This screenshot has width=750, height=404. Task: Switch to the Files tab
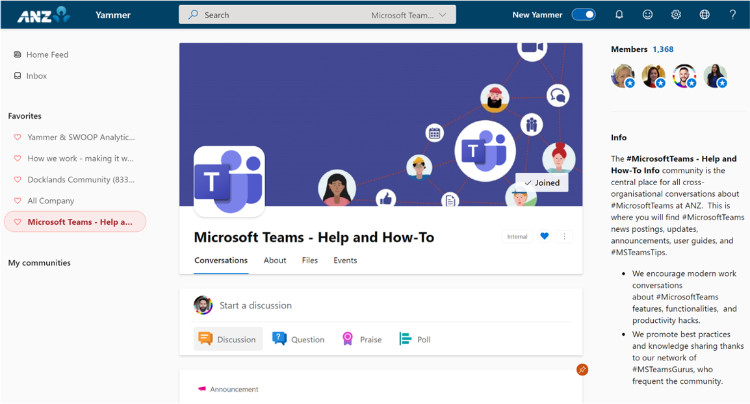coord(310,260)
